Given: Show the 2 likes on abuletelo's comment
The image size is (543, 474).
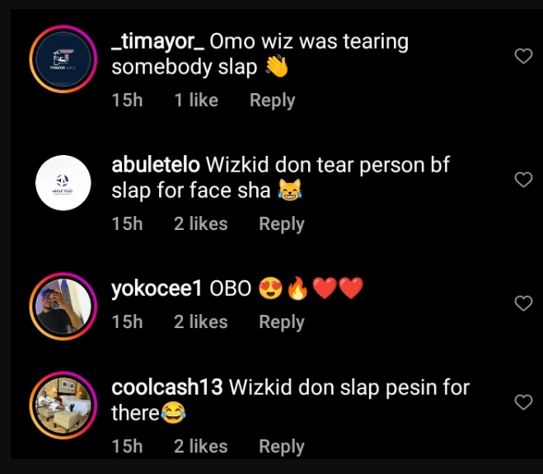Looking at the screenshot, I should [x=201, y=224].
